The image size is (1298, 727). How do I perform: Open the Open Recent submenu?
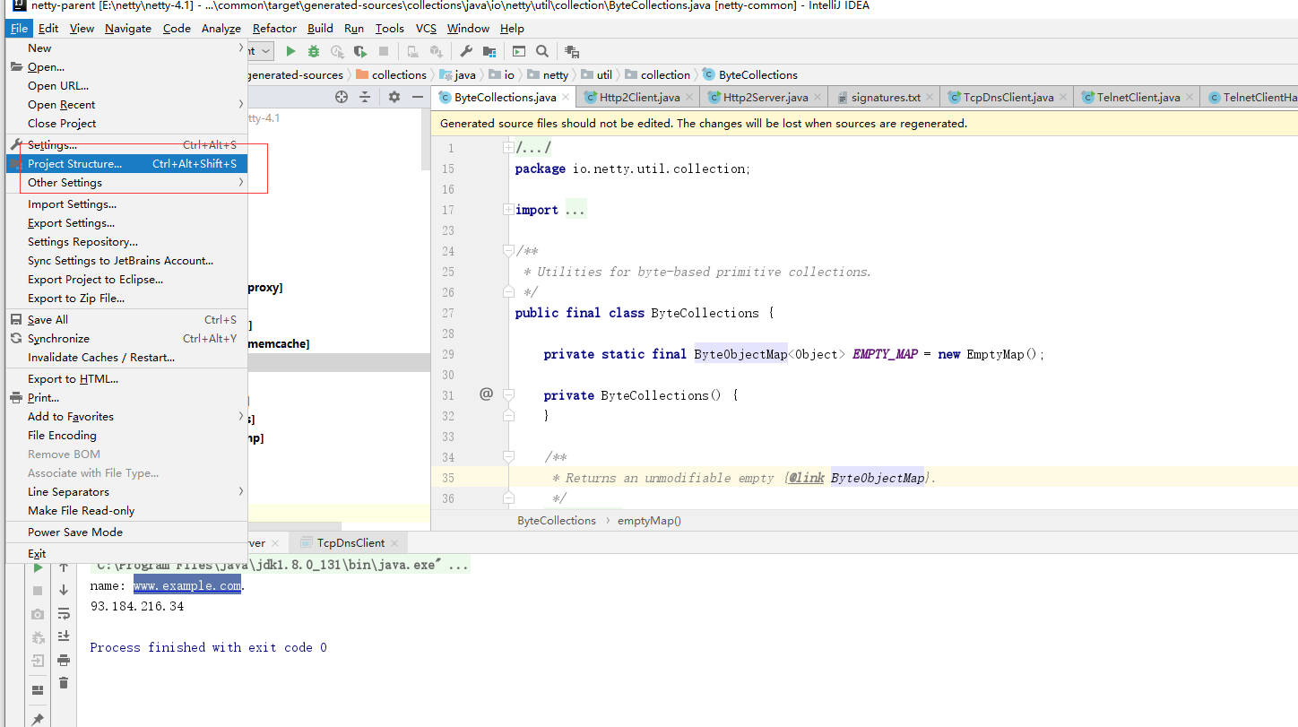coord(62,104)
